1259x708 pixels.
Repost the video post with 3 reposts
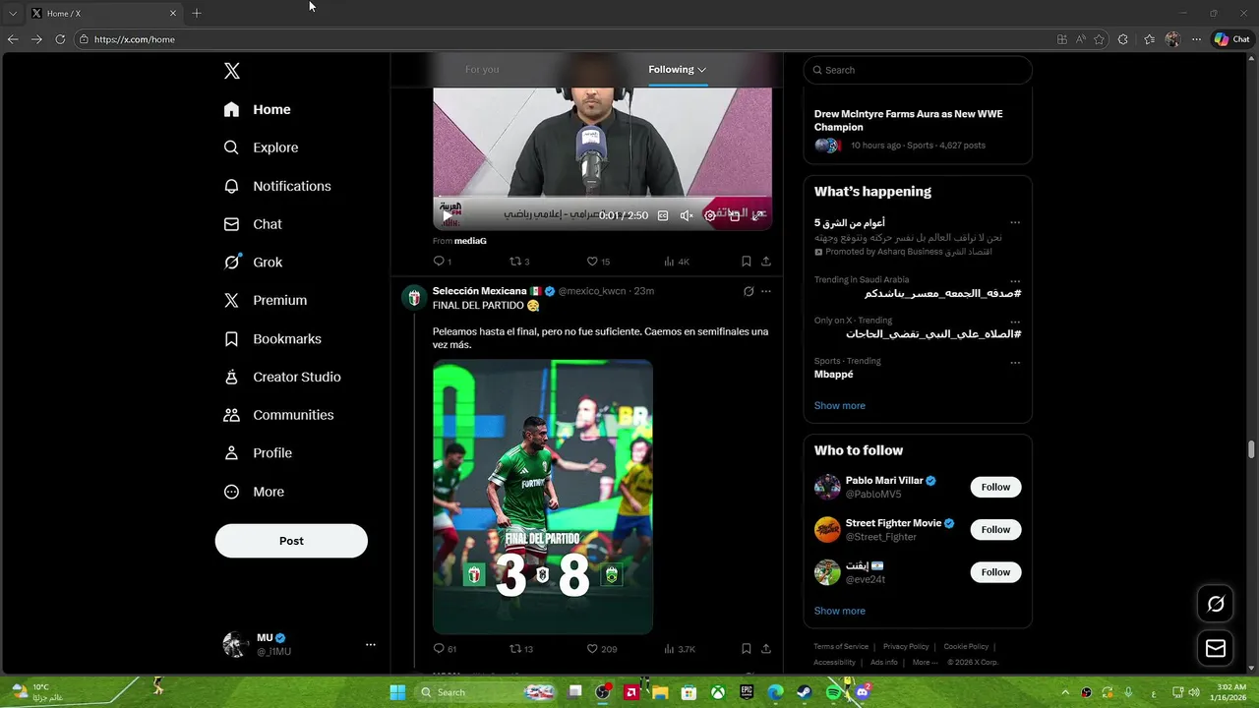pyautogui.click(x=519, y=262)
